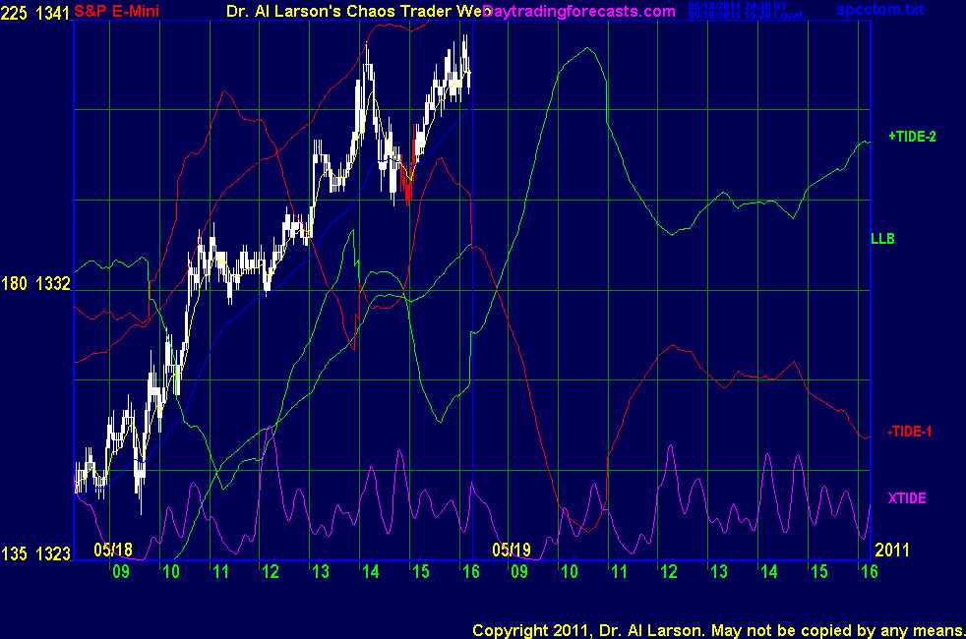
Task: Select the magenta XTIDE legend label
Action: (907, 498)
